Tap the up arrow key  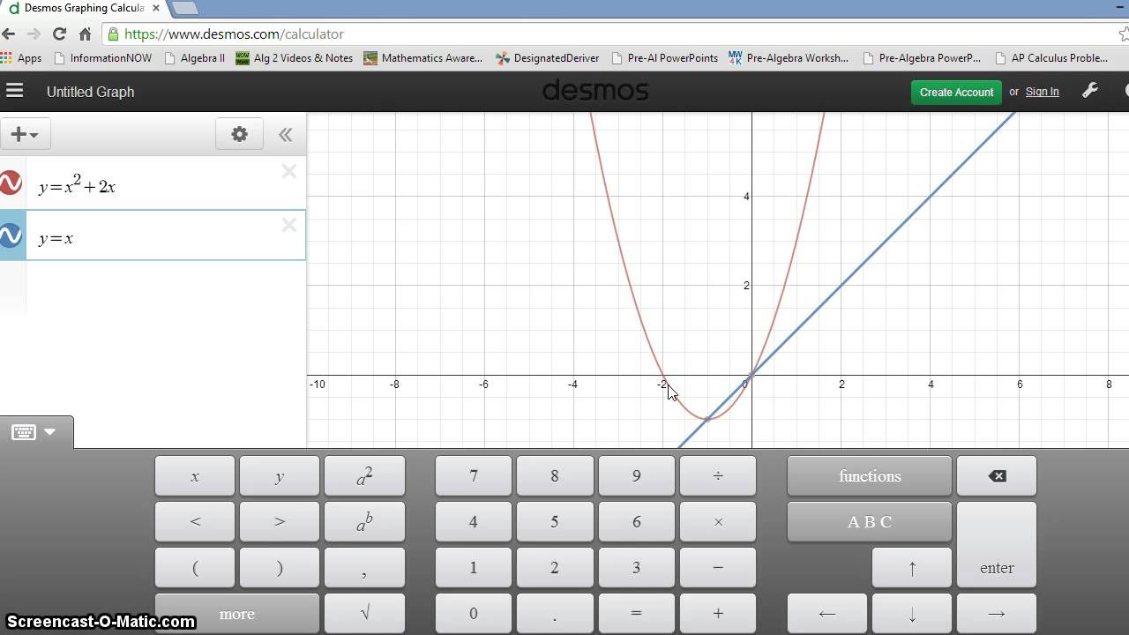coord(912,568)
